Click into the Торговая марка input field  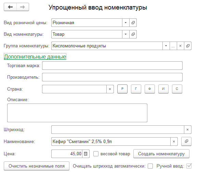112,65
